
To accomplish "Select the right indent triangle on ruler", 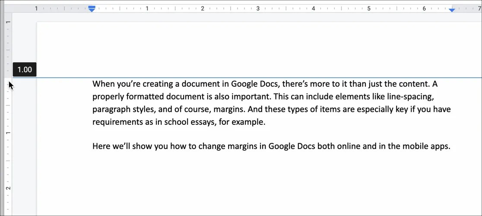I will tap(452, 10).
